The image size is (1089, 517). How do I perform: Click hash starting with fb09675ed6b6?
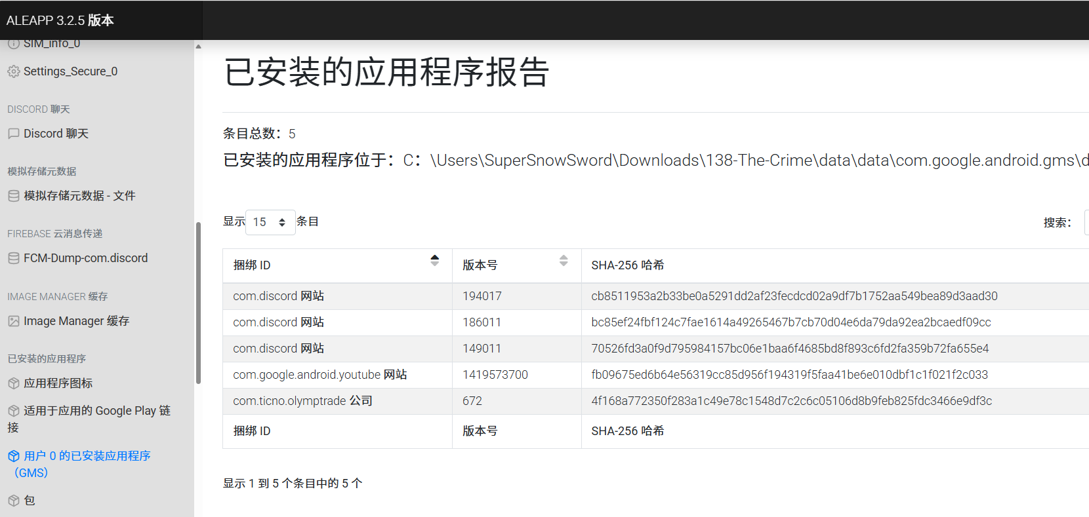tap(789, 375)
